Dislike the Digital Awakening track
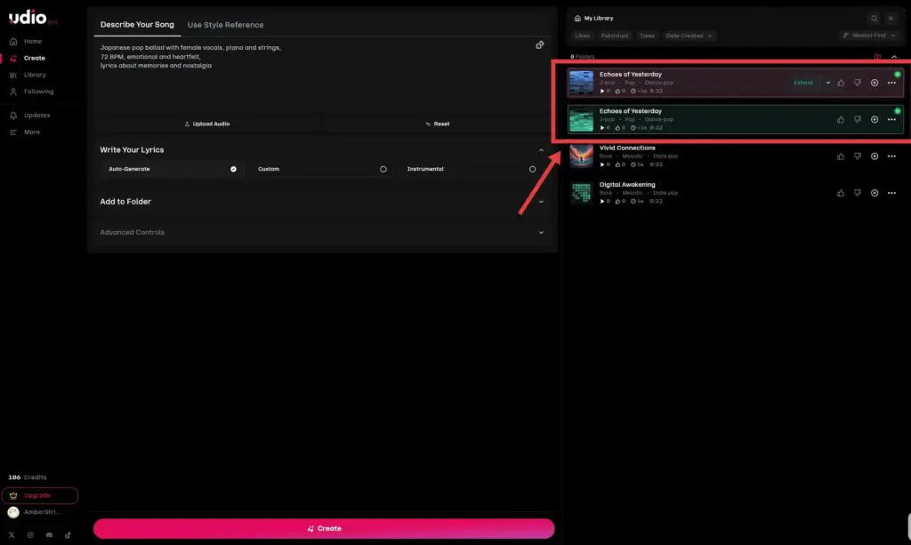 858,193
